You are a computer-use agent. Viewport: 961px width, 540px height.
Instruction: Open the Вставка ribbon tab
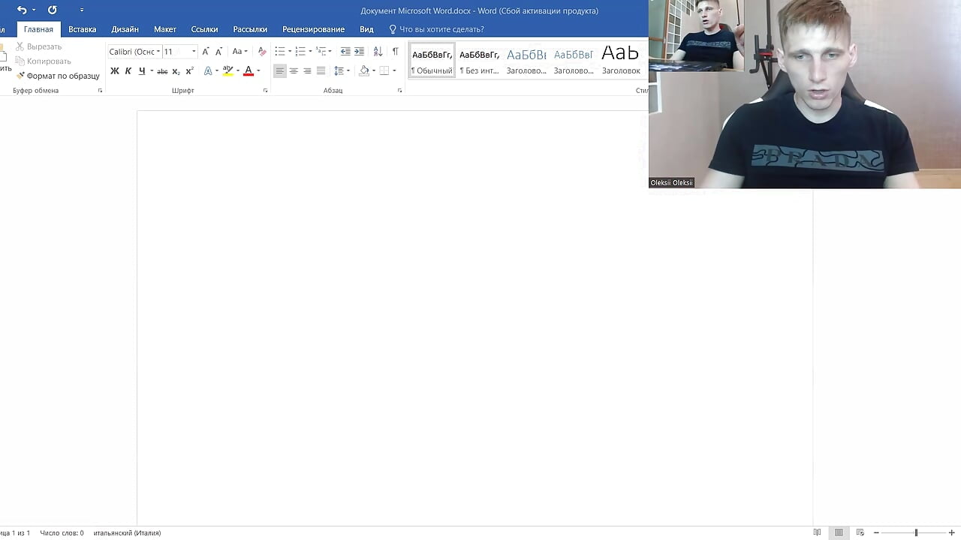[x=82, y=29]
